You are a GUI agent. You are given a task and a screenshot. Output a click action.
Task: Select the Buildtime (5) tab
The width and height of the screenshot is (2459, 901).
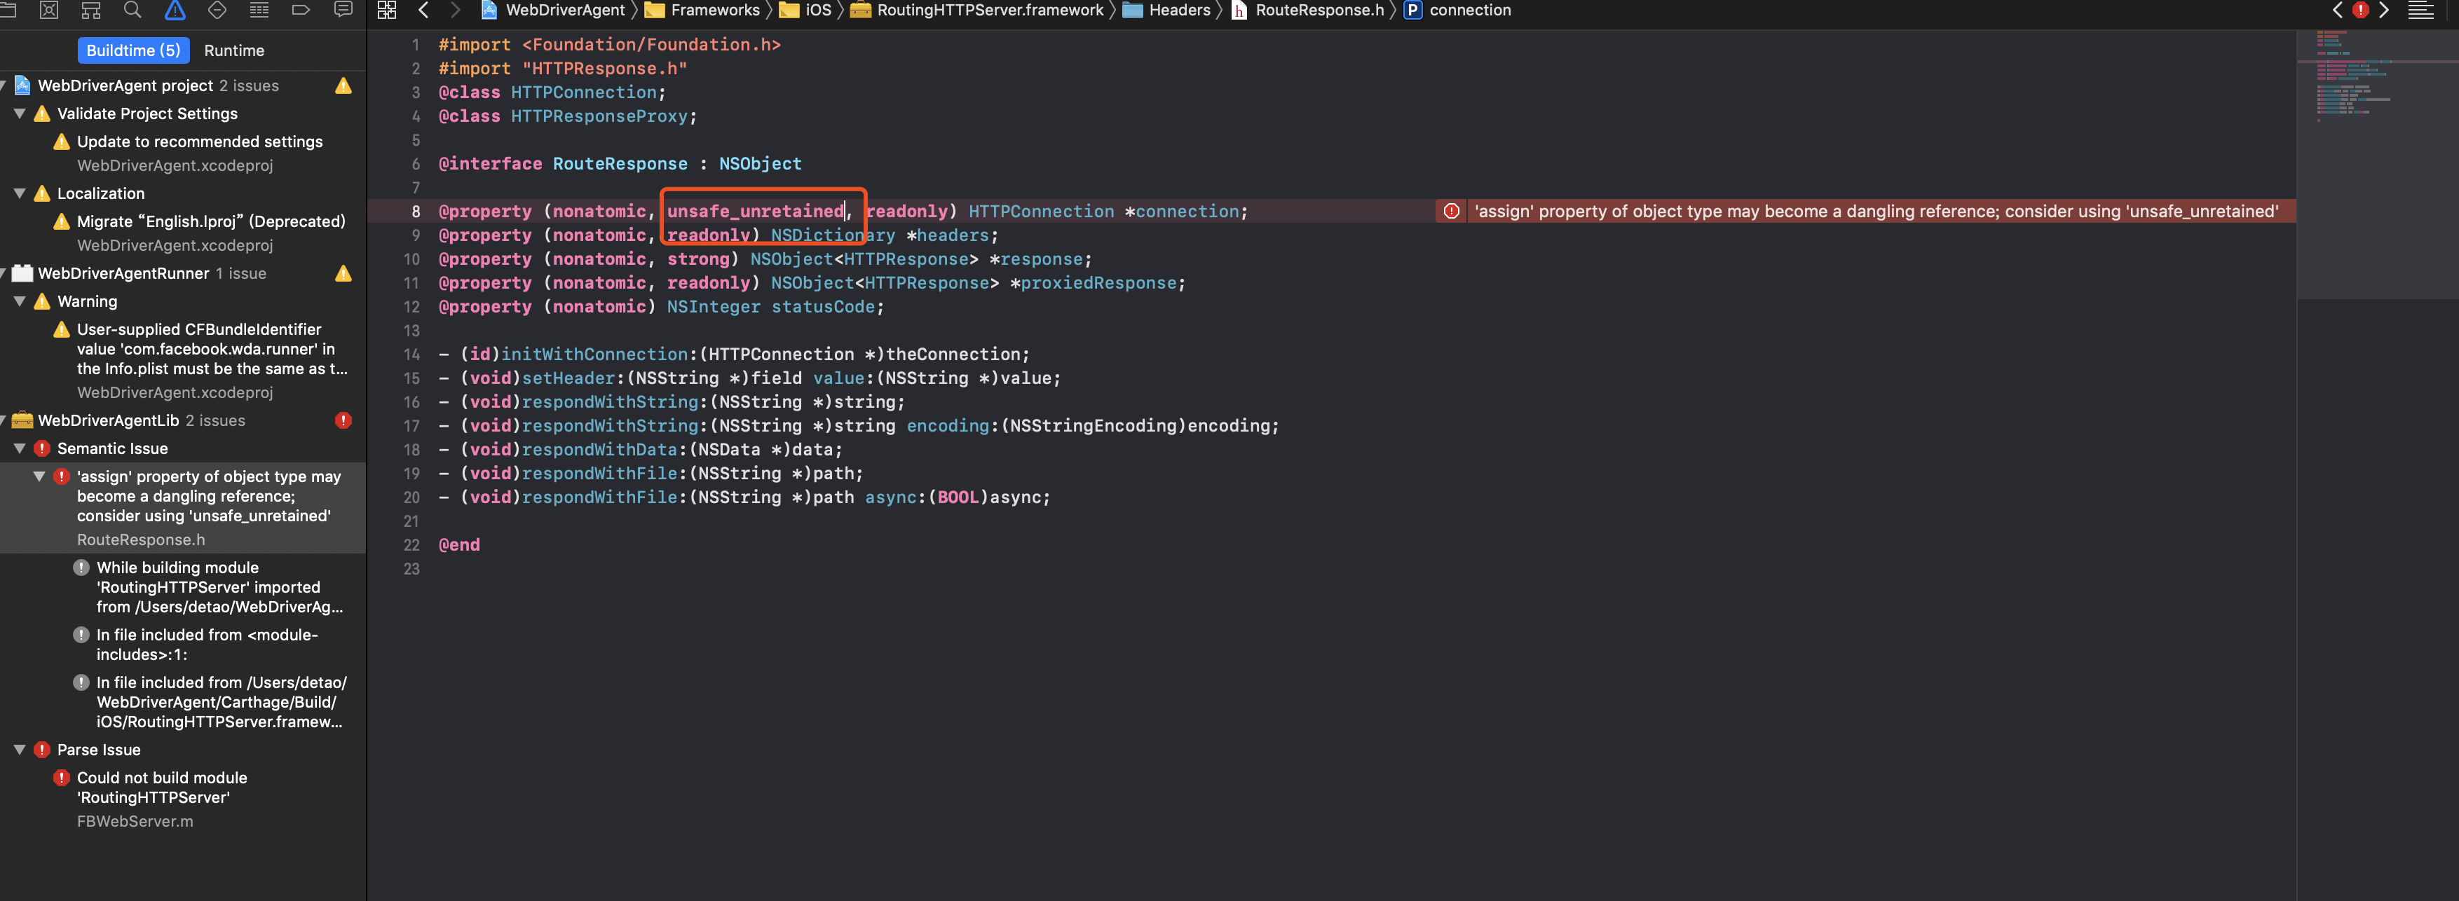pos(132,50)
